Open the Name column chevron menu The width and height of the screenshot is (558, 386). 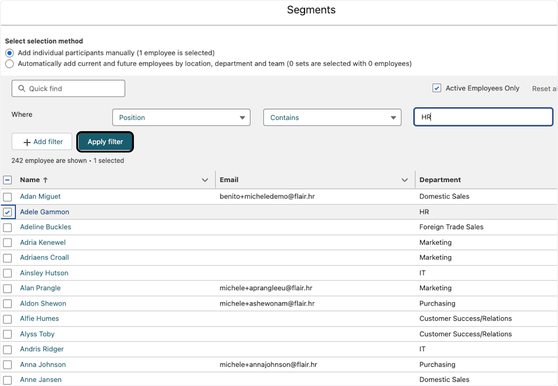tap(205, 180)
